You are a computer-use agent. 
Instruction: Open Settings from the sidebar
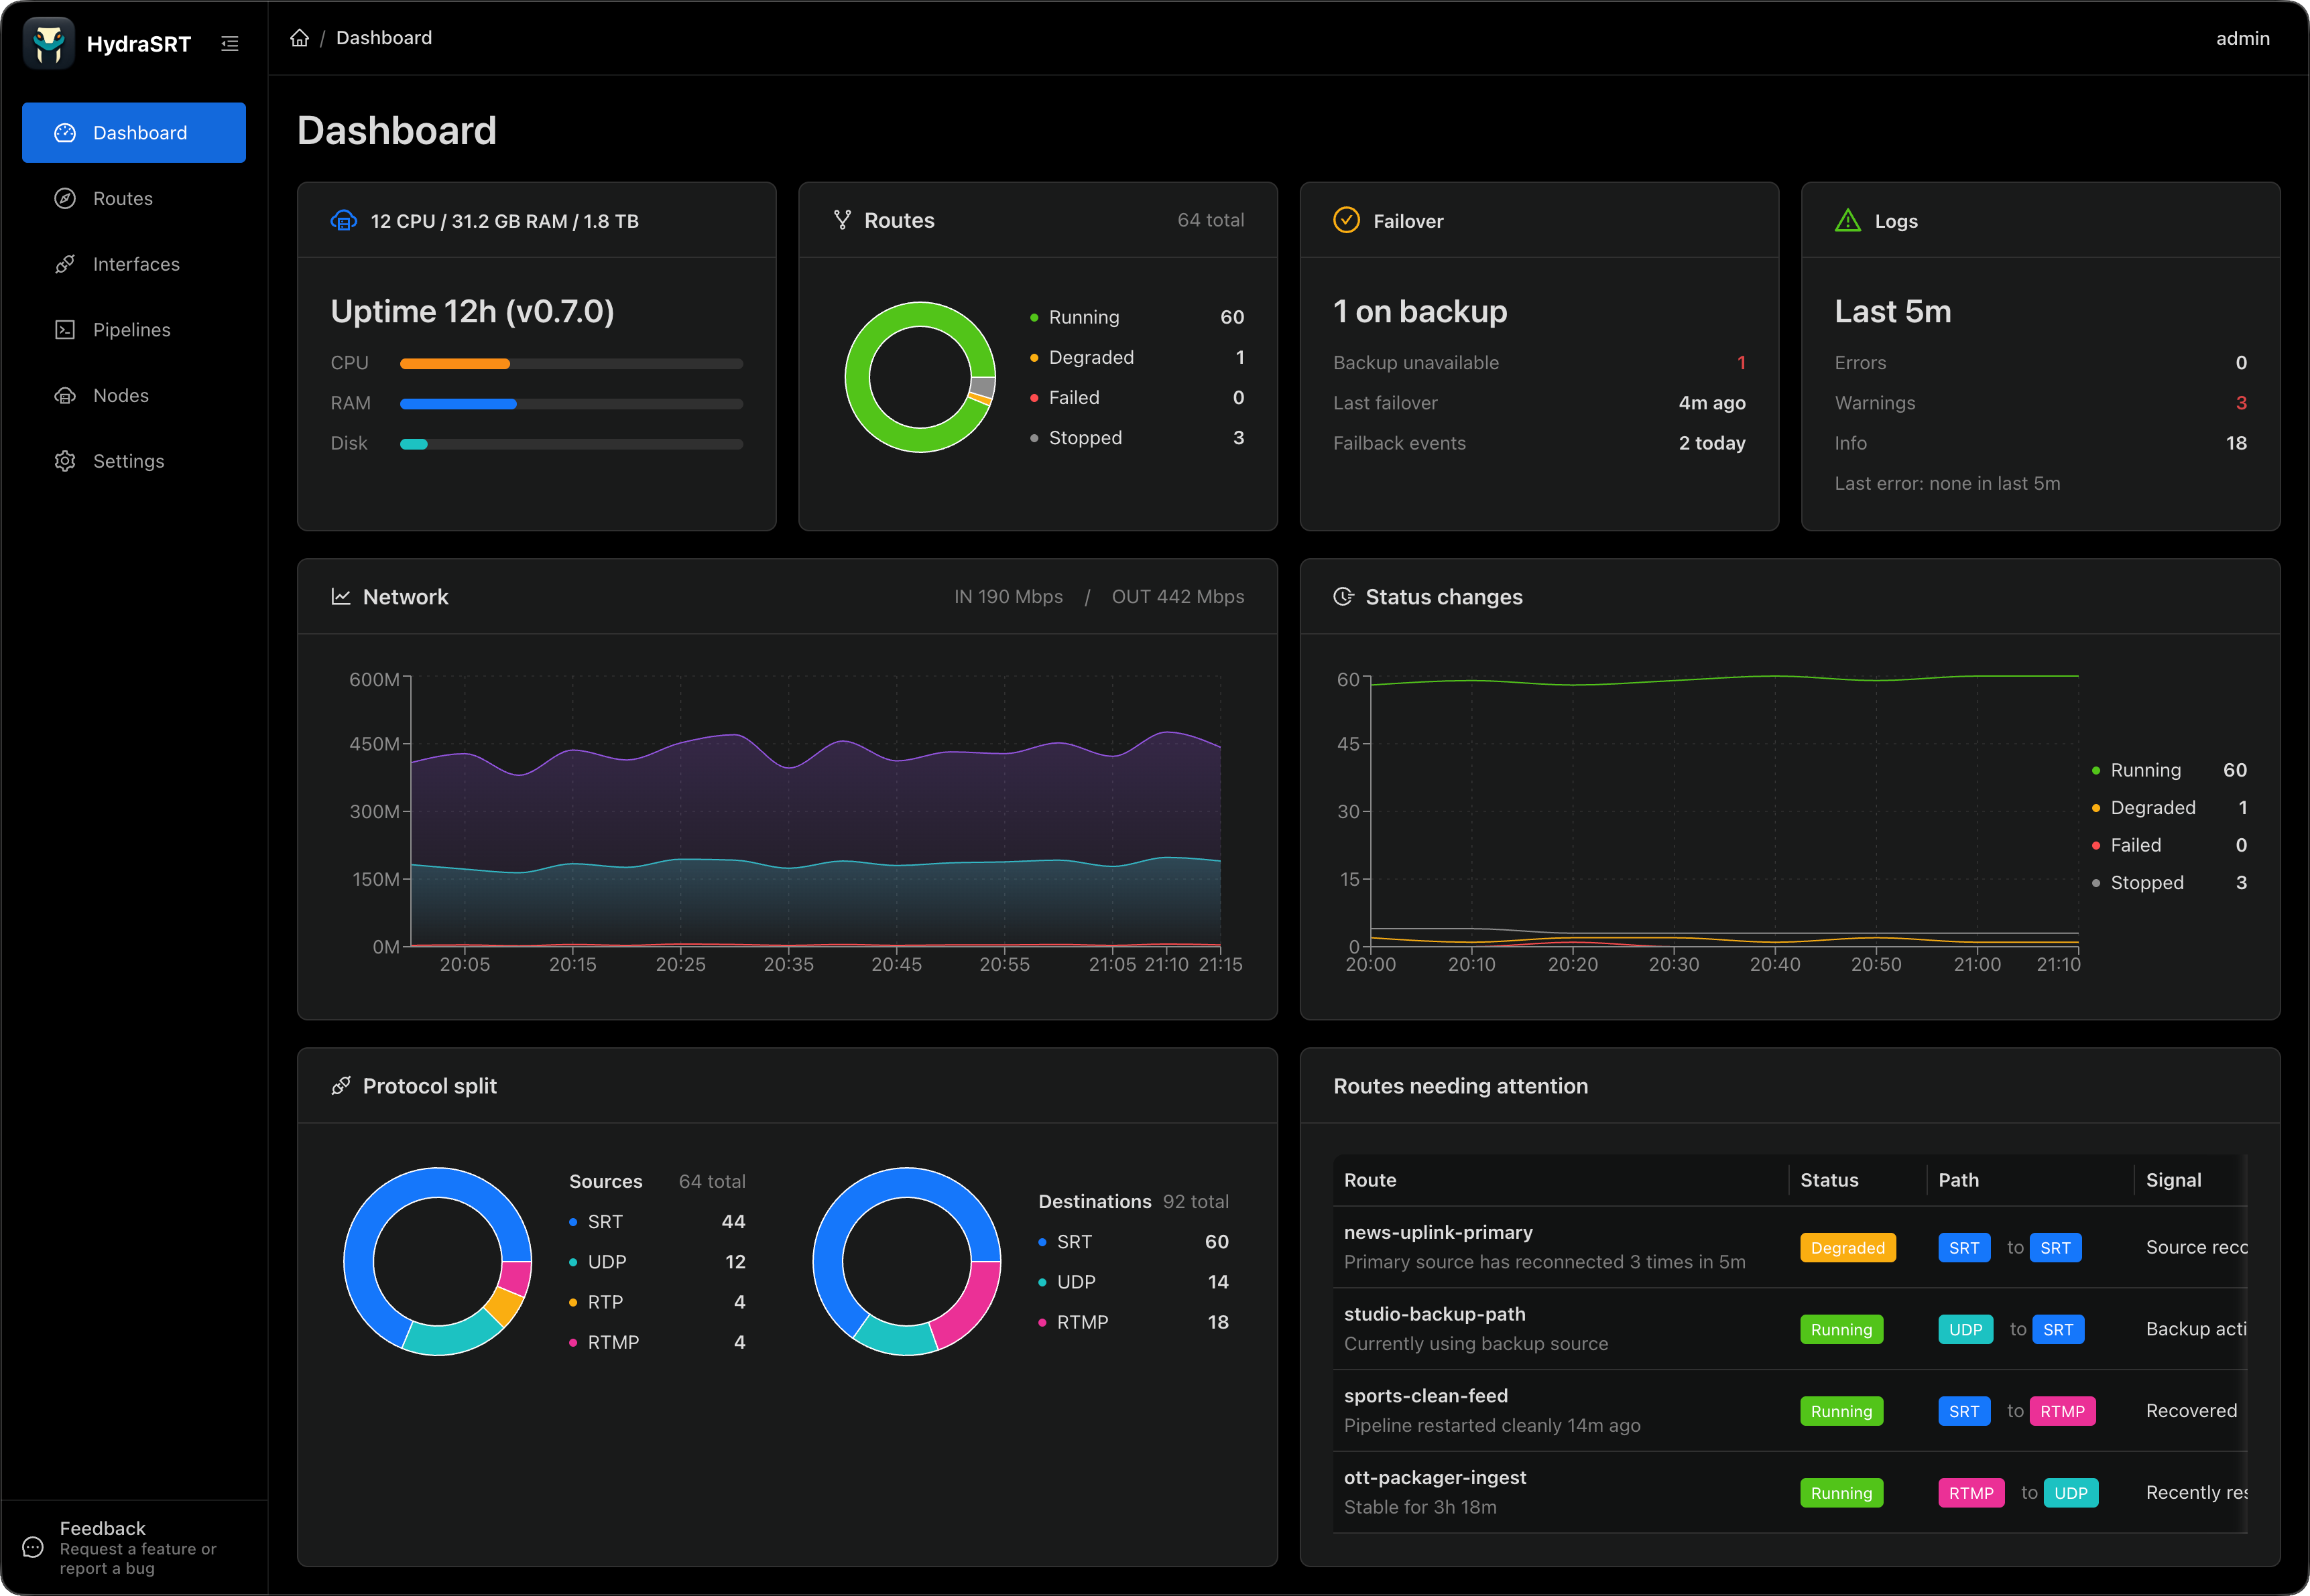coord(134,461)
